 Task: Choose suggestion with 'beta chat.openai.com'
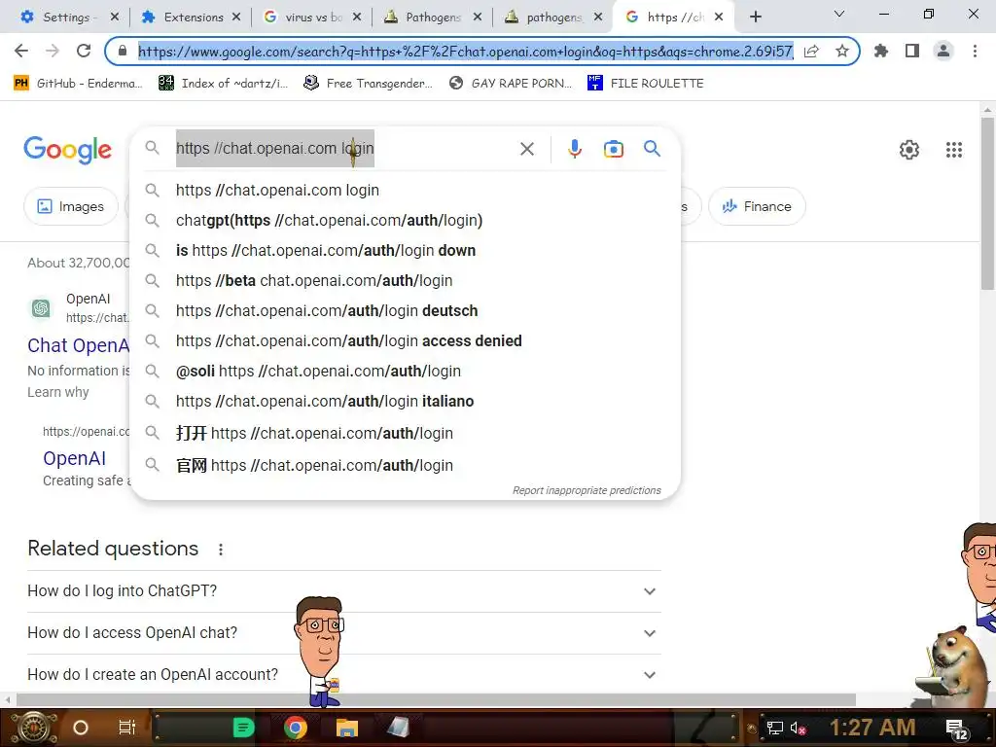405,280
